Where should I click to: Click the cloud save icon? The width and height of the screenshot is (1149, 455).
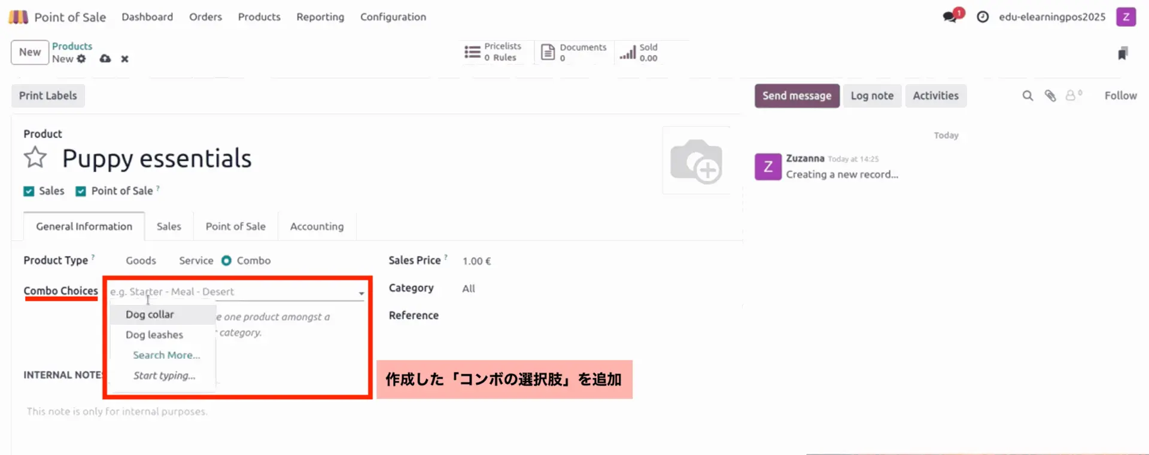105,59
